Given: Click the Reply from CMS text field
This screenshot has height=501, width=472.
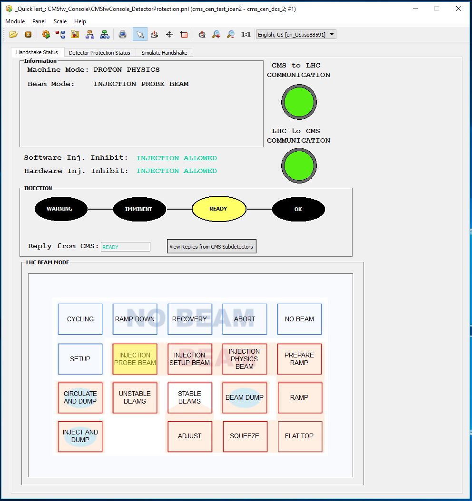Looking at the screenshot, I should click(126, 247).
